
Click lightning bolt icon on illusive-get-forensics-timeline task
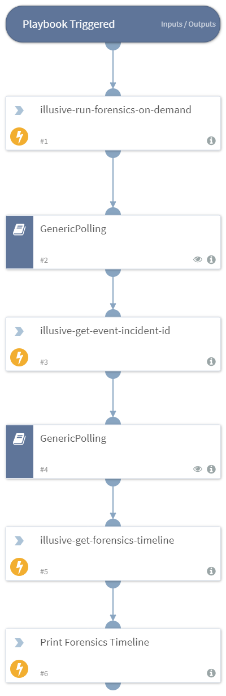click(x=19, y=567)
